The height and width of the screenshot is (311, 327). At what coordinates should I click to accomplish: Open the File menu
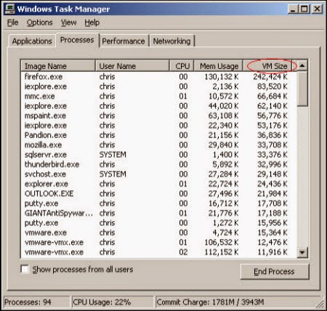[x=13, y=23]
